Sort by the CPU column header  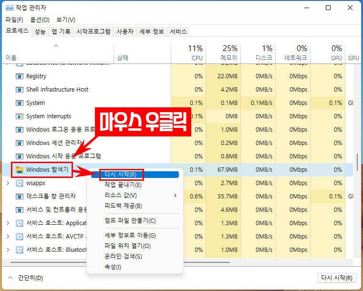point(188,53)
